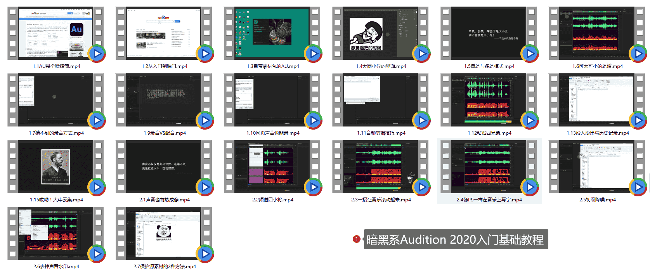The image size is (650, 272).
Task: Select the 1.13淡入淡出与历史记录.mp4 video thumbnail
Action: 597,100
